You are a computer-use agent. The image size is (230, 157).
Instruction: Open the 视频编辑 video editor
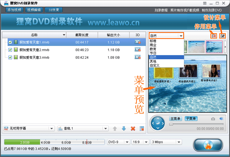coord(34,10)
